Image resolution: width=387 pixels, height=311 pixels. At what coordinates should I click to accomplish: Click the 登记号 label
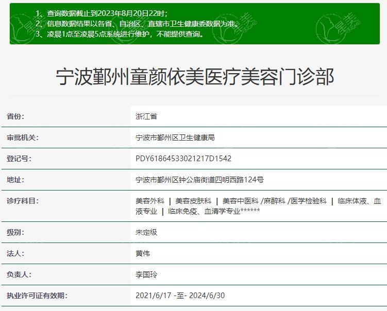[x=19, y=159]
